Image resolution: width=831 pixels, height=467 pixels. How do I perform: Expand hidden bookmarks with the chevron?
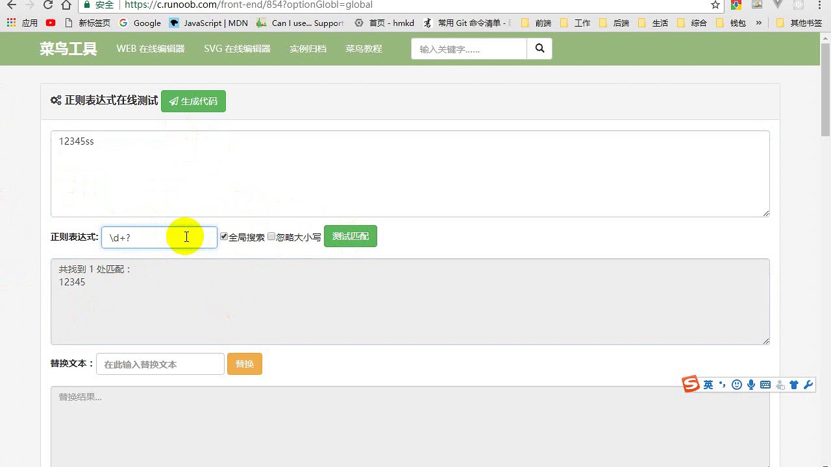758,23
